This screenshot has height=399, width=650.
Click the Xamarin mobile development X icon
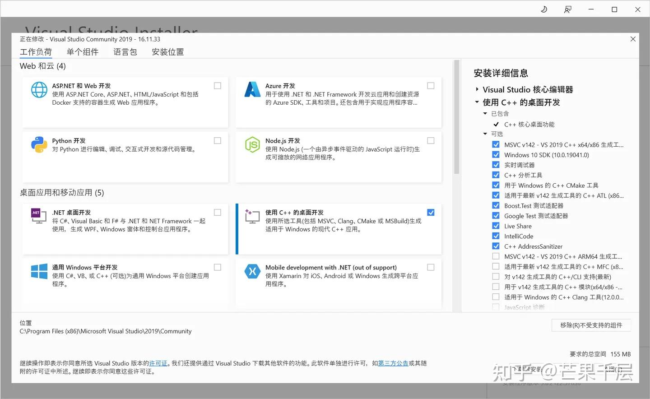pos(252,271)
